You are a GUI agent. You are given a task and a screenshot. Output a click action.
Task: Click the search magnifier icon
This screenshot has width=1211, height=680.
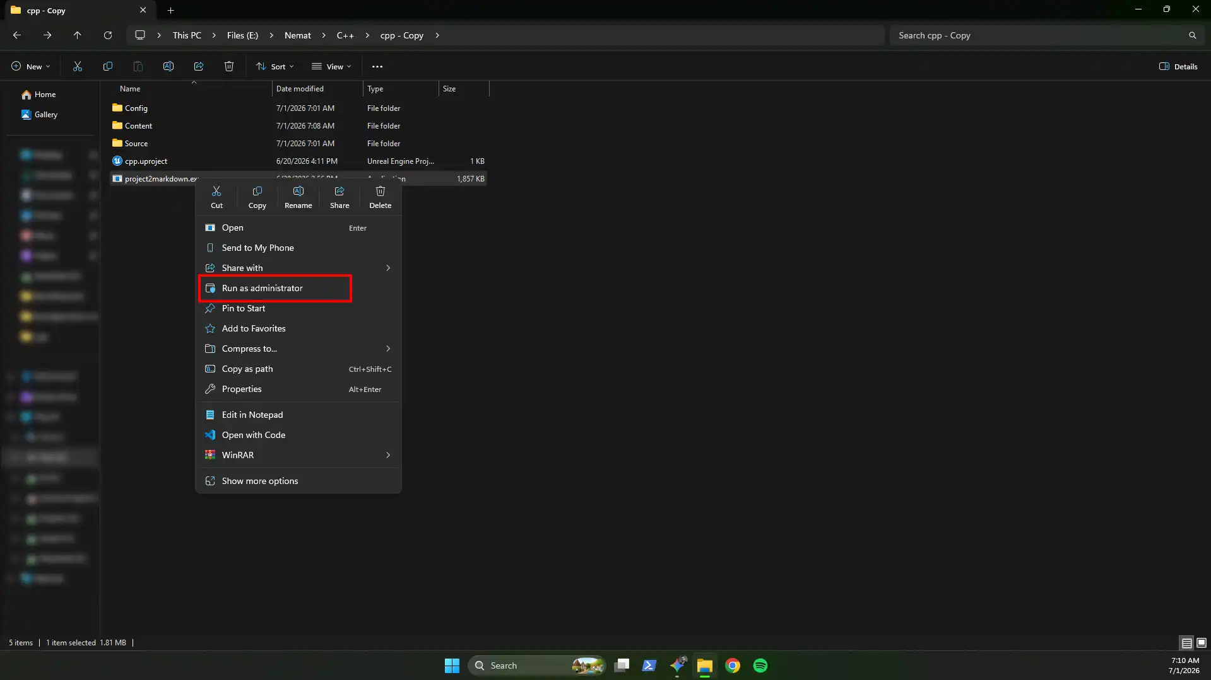coord(1192,35)
